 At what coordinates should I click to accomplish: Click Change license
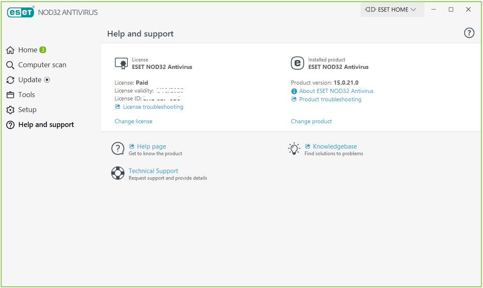point(133,121)
